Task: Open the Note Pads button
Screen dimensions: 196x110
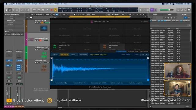Action: point(182,10)
